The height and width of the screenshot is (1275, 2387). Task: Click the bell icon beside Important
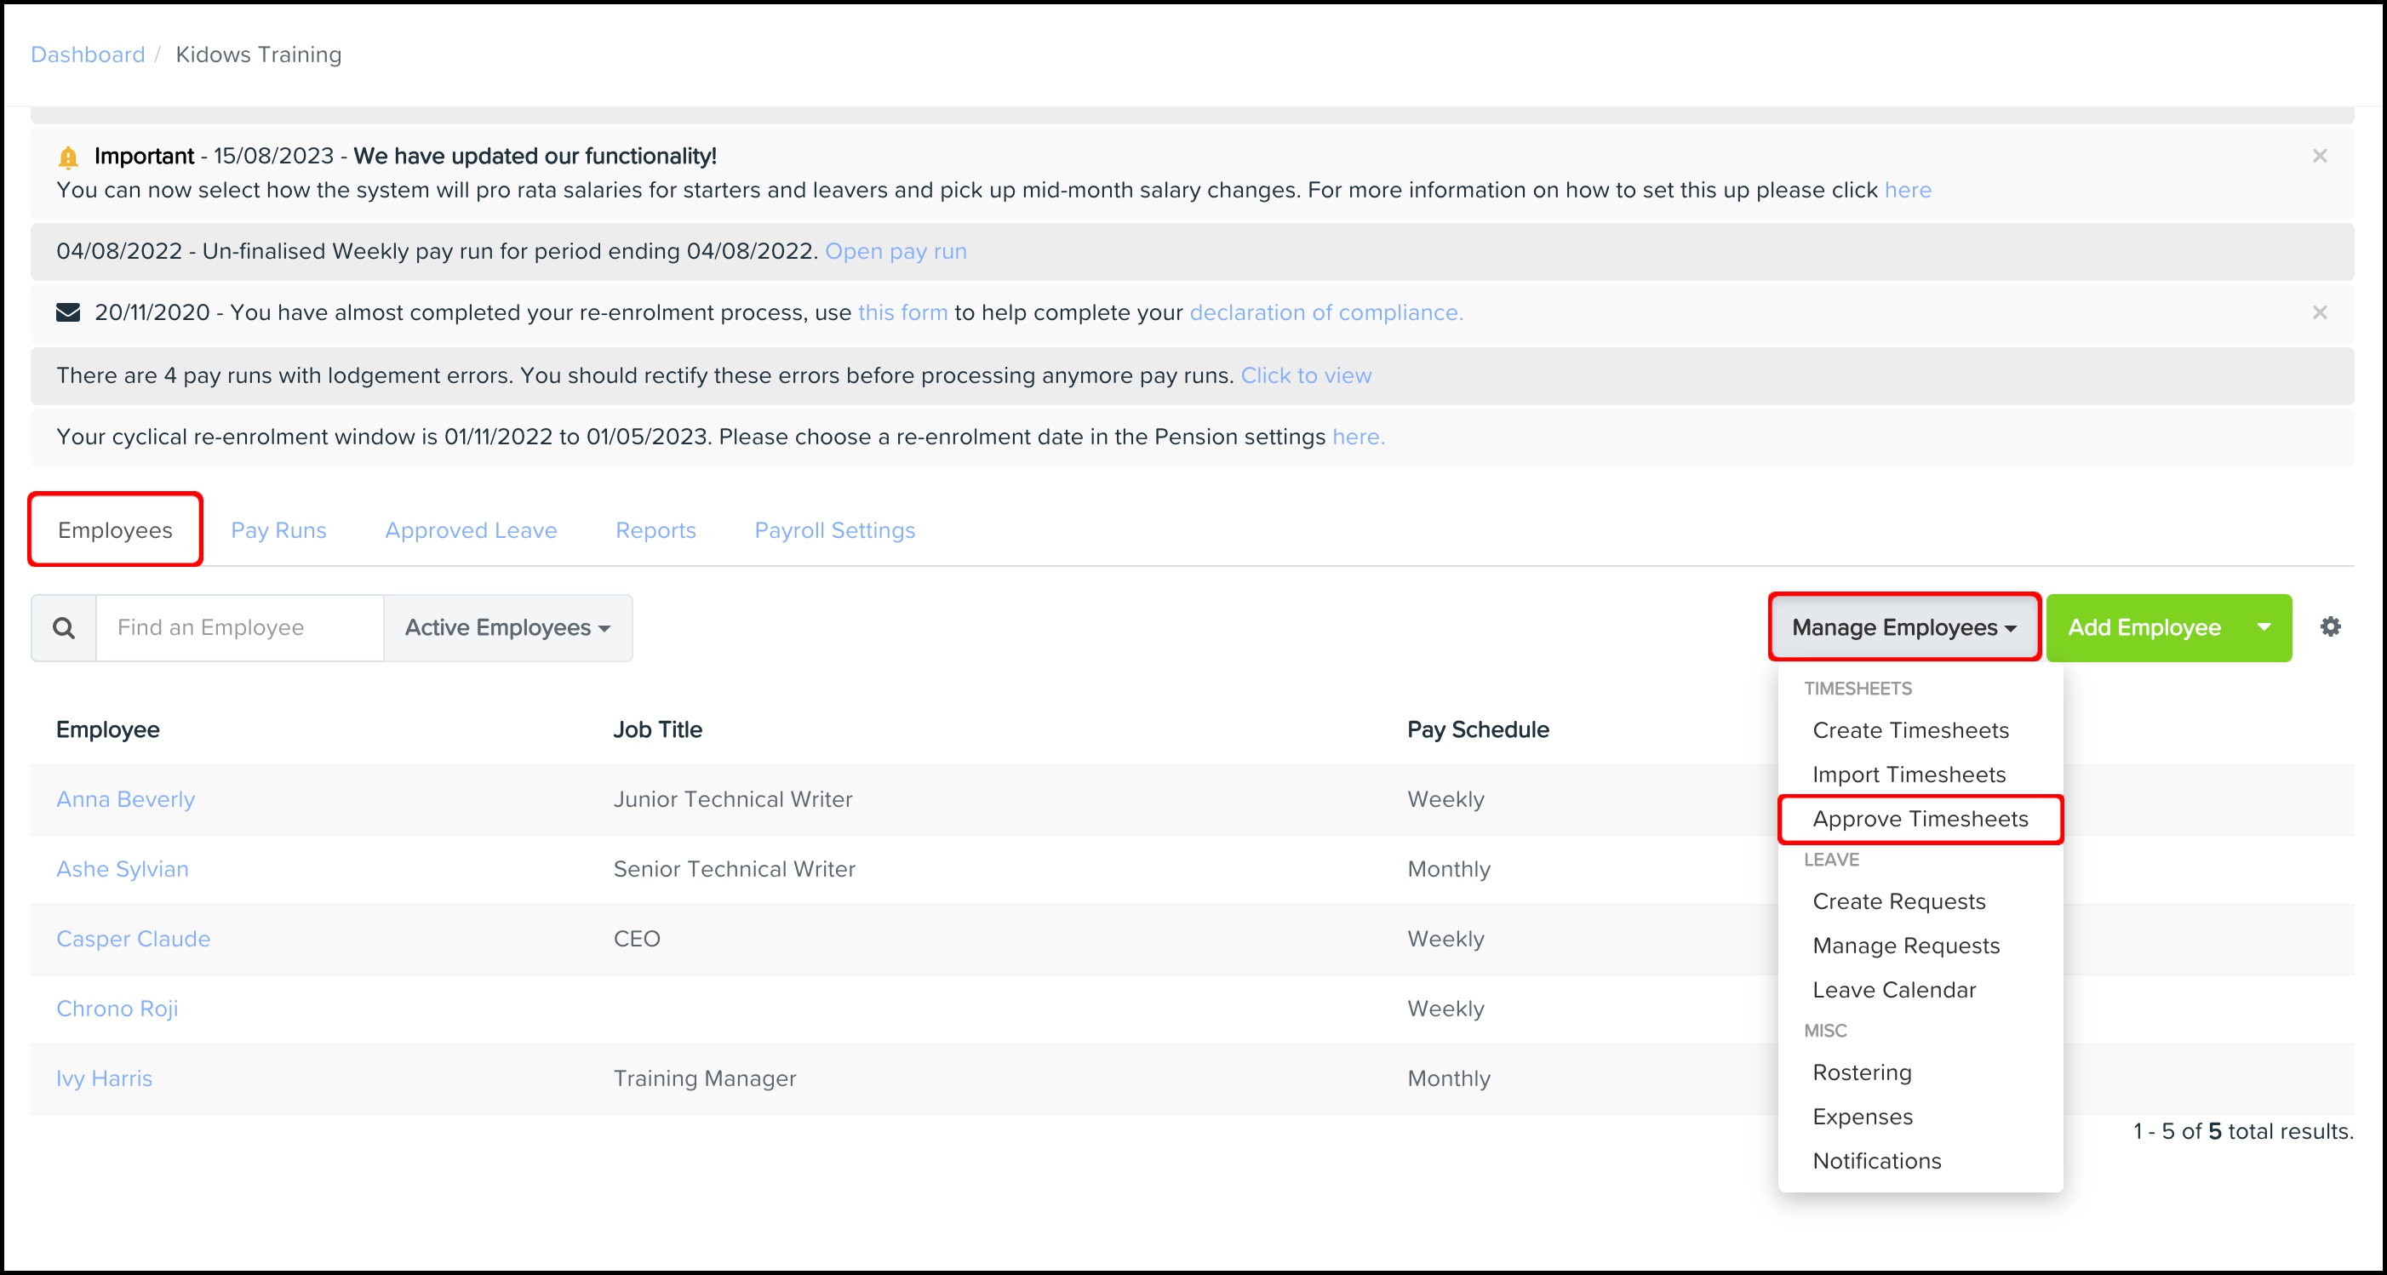pos(69,157)
